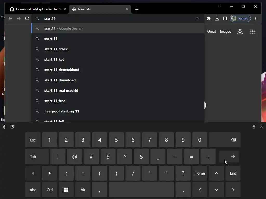Toggle the Ctrl key
Image resolution: width=266 pixels, height=199 pixels.
pos(49,190)
